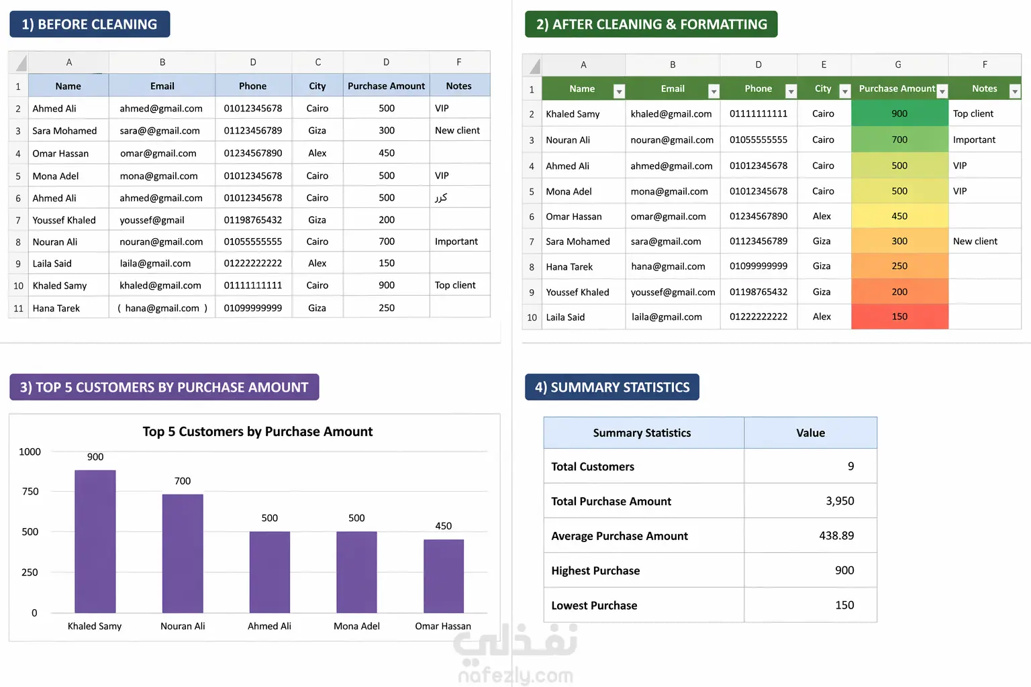Select column G header in cleaned table

(899, 65)
